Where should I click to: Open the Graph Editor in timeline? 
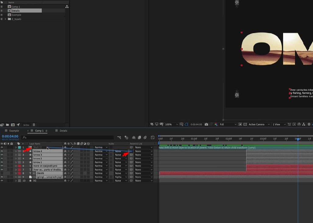152,138
